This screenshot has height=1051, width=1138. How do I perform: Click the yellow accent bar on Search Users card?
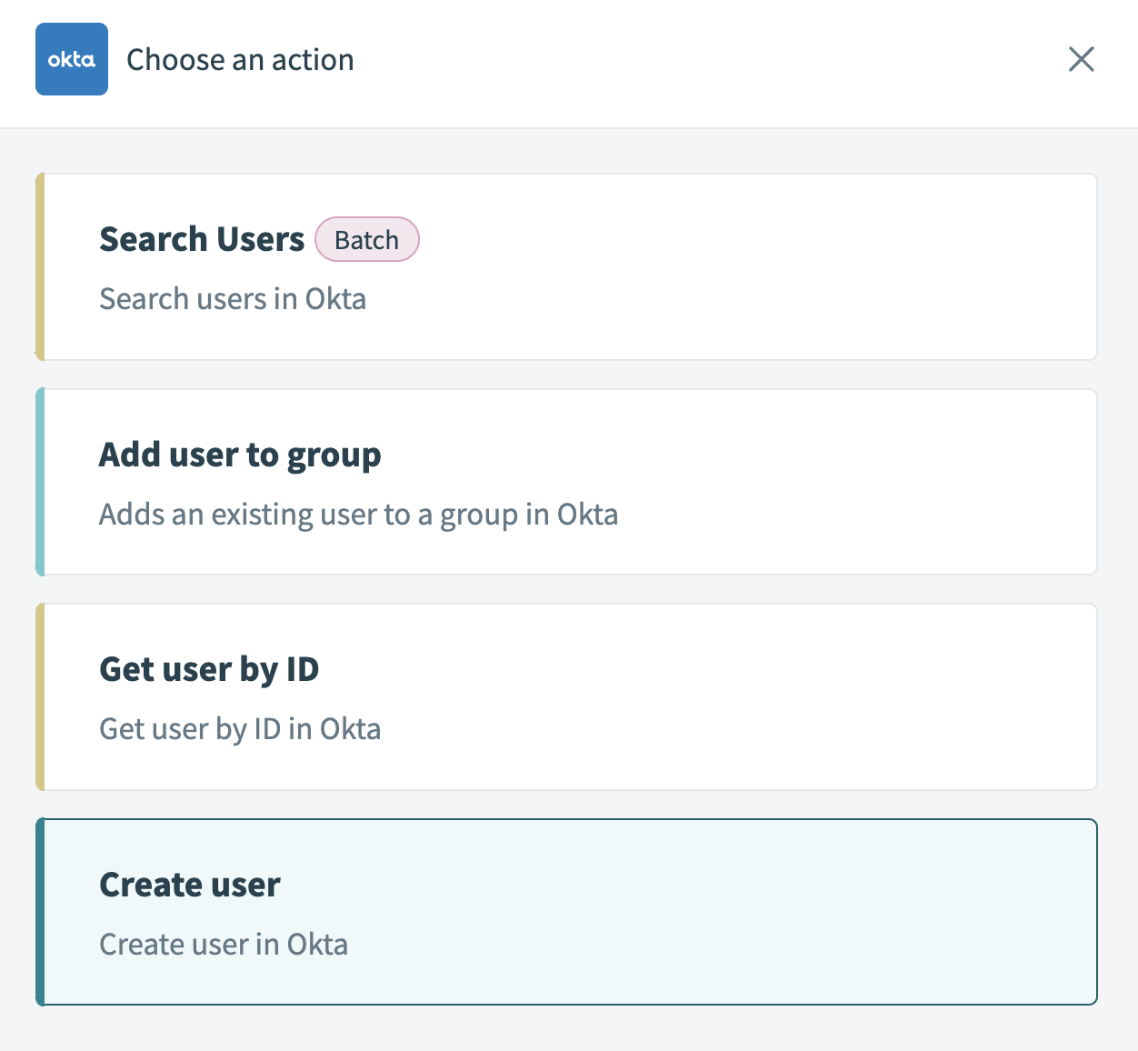pyautogui.click(x=40, y=265)
